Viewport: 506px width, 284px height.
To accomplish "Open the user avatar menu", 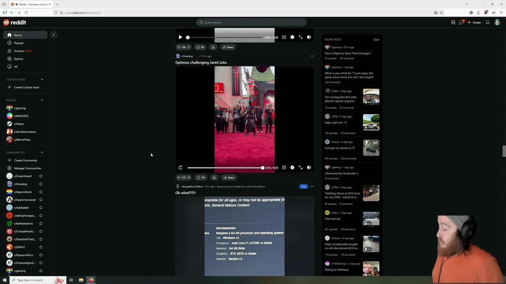I will click(497, 22).
